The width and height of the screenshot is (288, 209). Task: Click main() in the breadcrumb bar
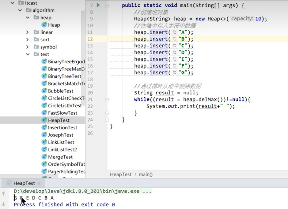pos(146,174)
